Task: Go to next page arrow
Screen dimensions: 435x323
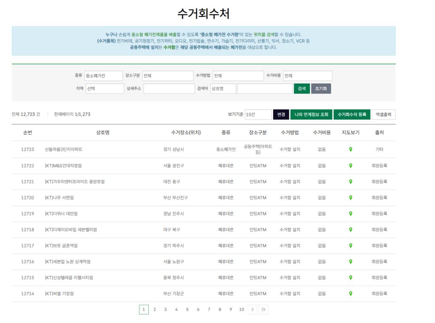Action: tap(252, 309)
